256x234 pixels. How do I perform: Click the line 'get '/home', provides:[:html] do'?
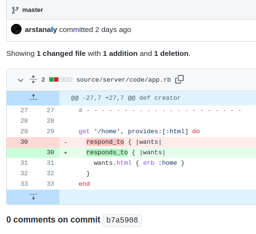click(x=139, y=131)
